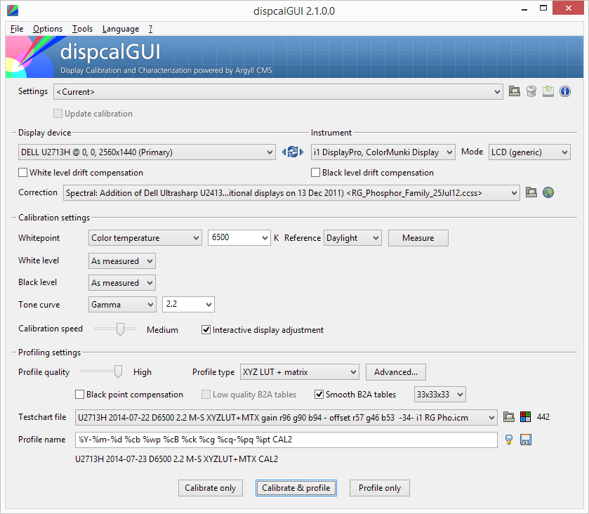Screen dimensions: 589x514
Task: Click the Calibrate only button
Action: point(211,488)
